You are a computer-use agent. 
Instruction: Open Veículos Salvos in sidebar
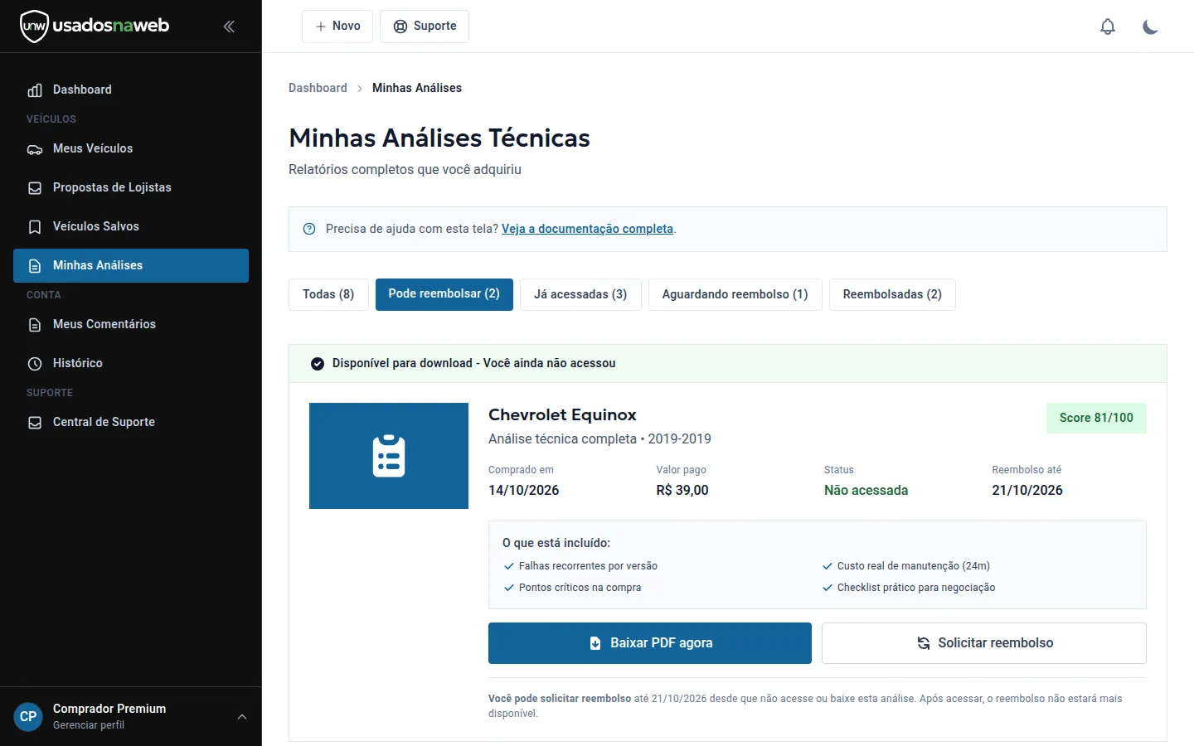[131, 226]
